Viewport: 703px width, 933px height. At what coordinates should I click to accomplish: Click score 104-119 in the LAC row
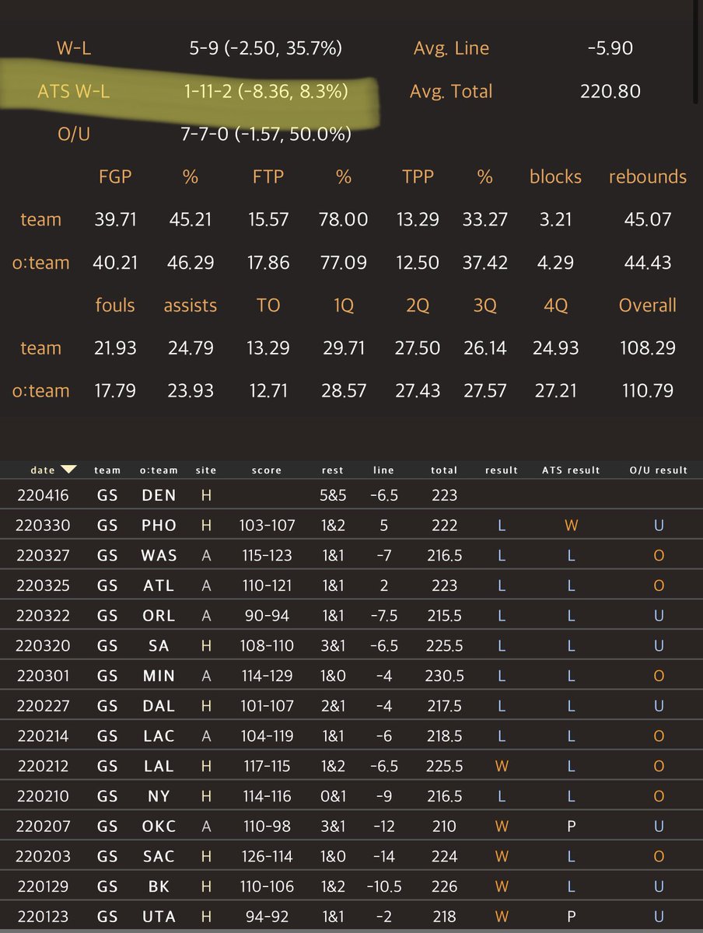point(267,736)
